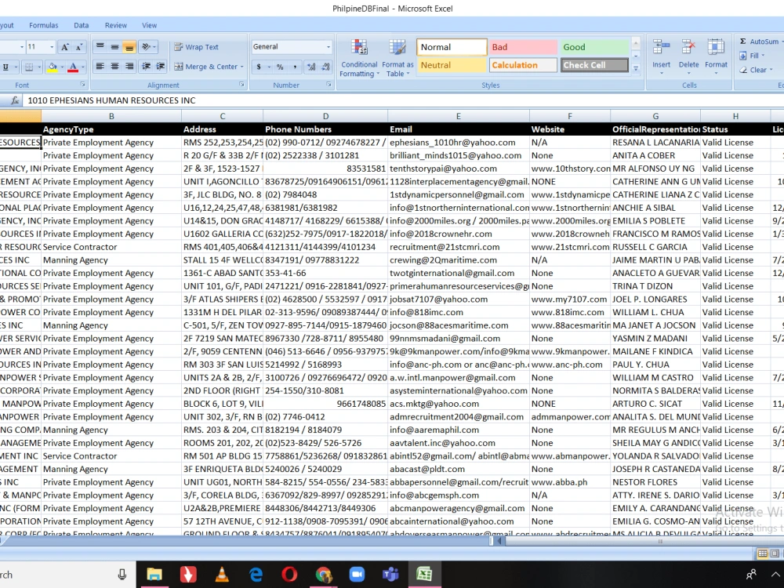The image size is (784, 588).
Task: Click into the formula bar text
Action: tap(111, 100)
